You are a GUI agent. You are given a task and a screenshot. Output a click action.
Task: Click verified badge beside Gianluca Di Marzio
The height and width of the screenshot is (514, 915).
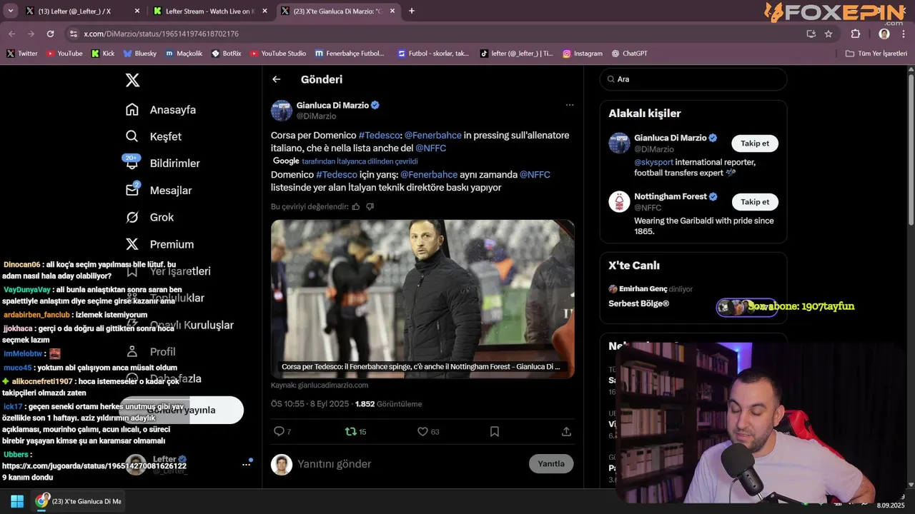pos(375,105)
